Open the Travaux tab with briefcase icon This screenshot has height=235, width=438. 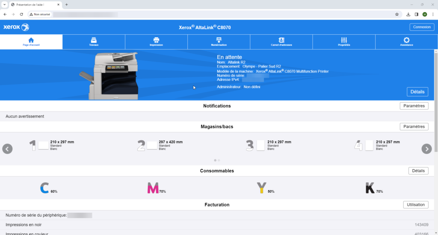point(94,41)
